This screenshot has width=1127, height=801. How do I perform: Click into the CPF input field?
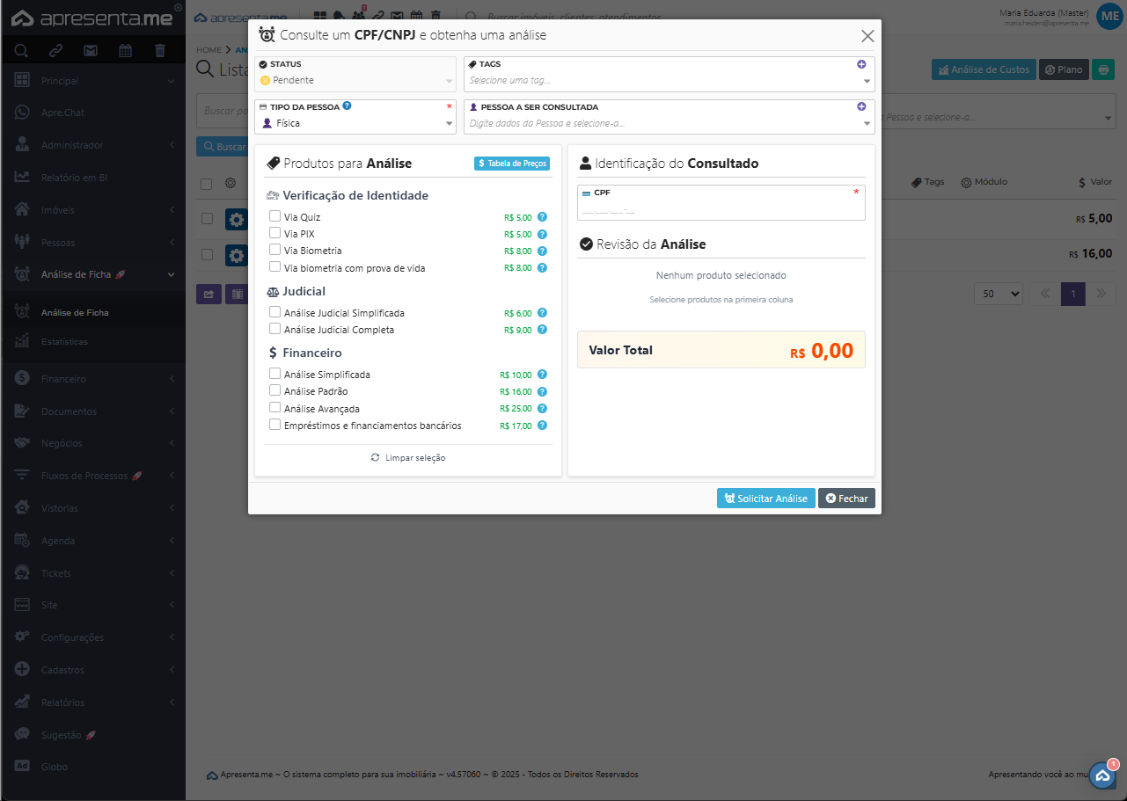pos(720,210)
